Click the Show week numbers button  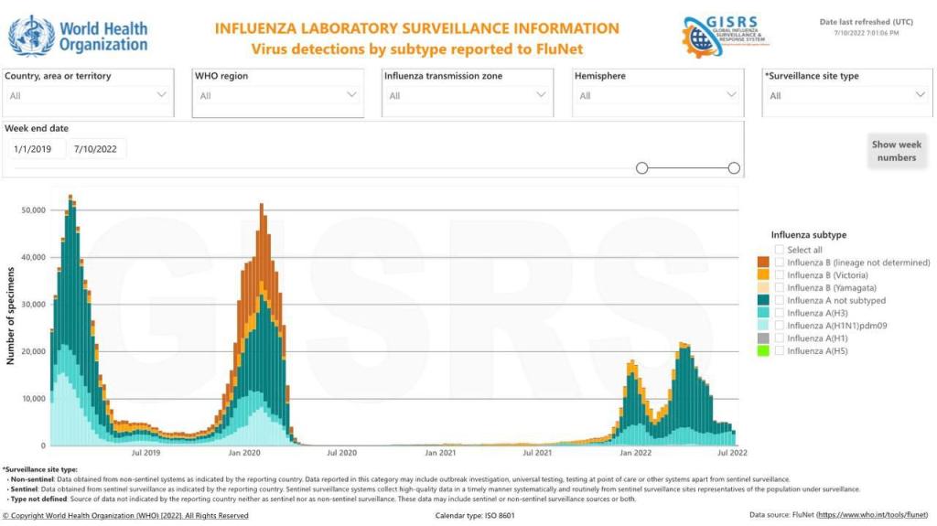pos(896,151)
